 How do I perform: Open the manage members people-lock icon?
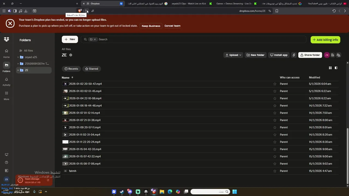(x=338, y=55)
